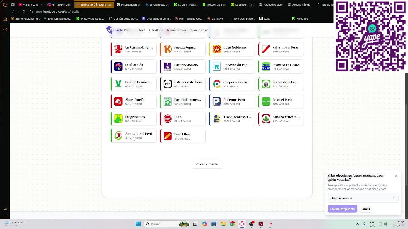Image resolution: width=408 pixels, height=229 pixels.
Task: Switch to the William Luna YouTube tab
Action: 31,5
